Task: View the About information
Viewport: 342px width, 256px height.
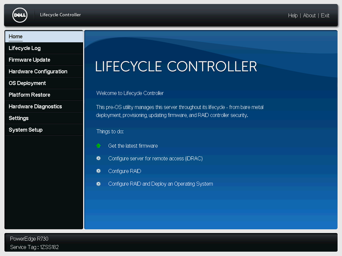Action: pos(309,15)
